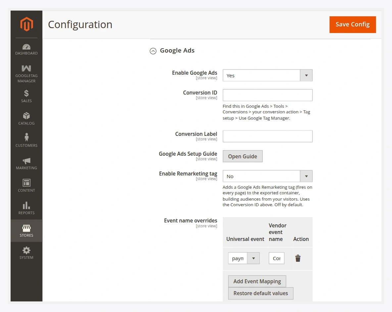Open the Universal event dropdown in mapping row
The image size is (392, 312).
click(244, 258)
